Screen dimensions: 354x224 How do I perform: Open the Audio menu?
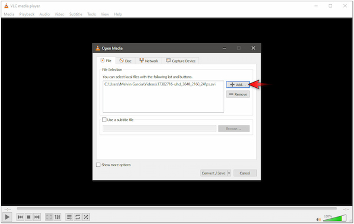(x=44, y=14)
